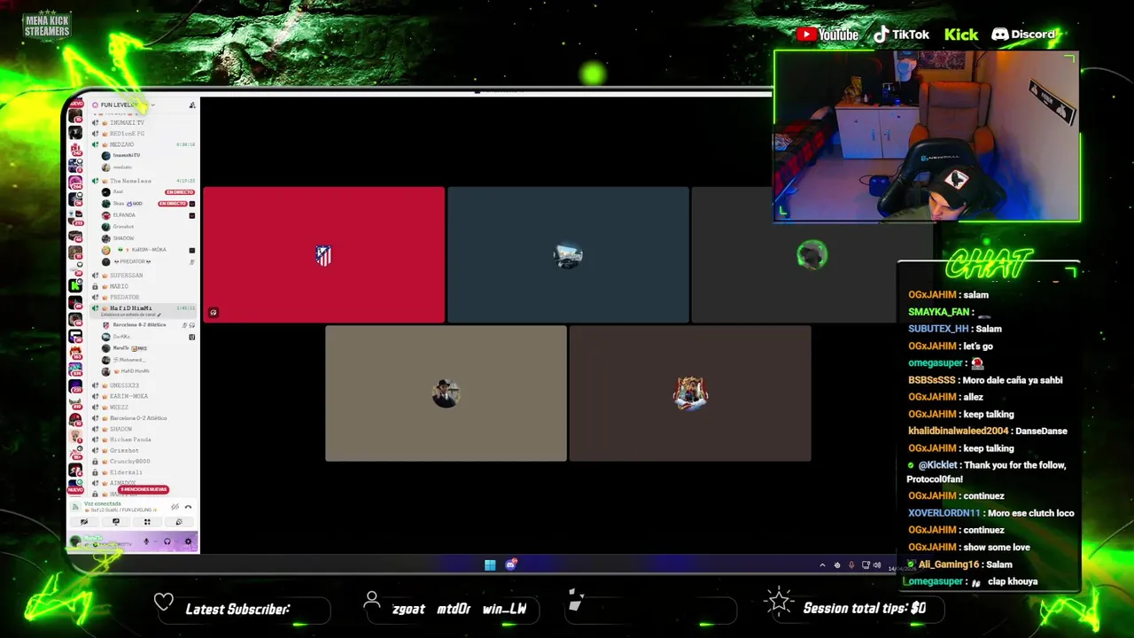Join the RED1onE PG voice channel
Image resolution: width=1134 pixels, height=638 pixels.
(127, 133)
